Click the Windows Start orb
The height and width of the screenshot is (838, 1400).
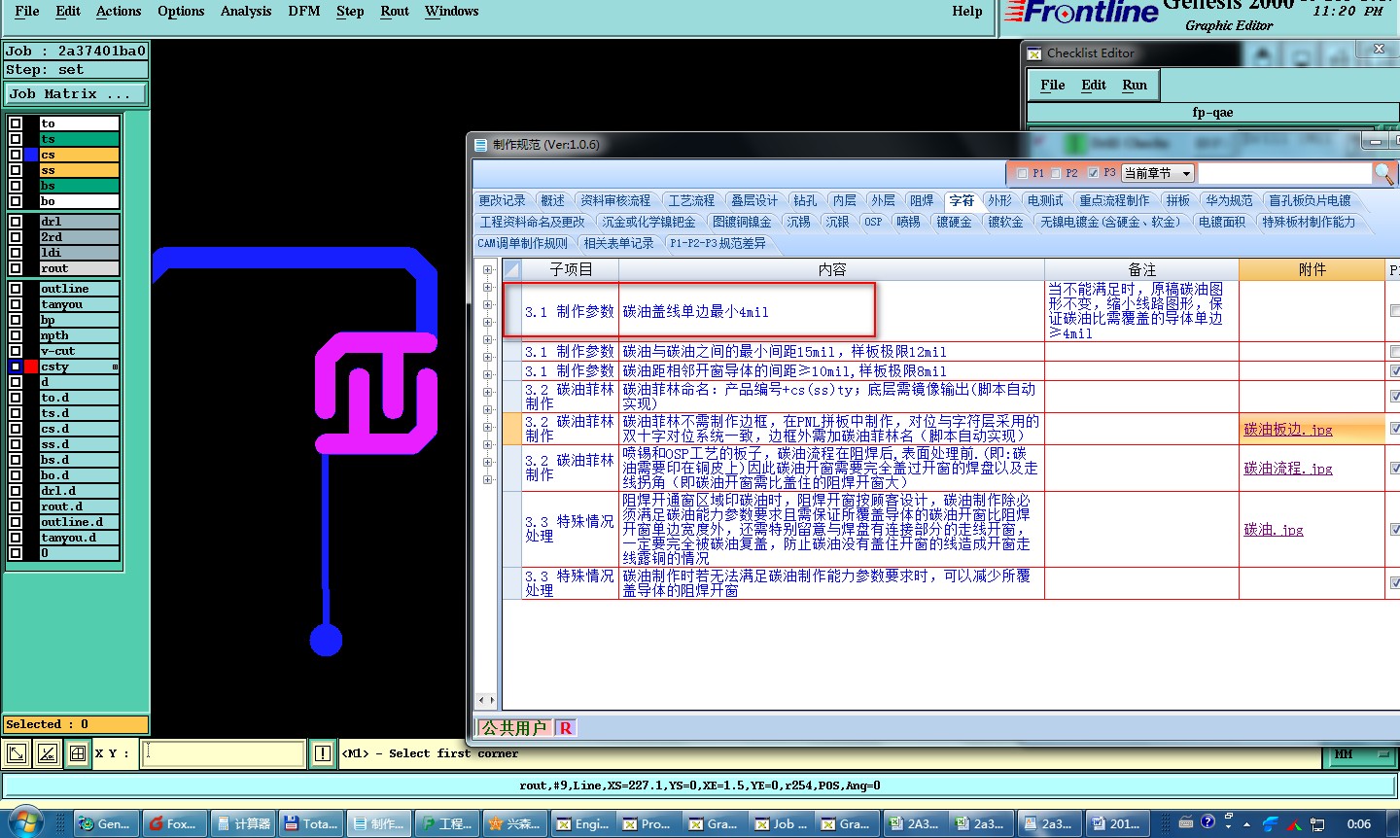tap(26, 822)
